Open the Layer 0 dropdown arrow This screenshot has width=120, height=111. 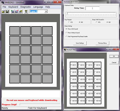46,11
